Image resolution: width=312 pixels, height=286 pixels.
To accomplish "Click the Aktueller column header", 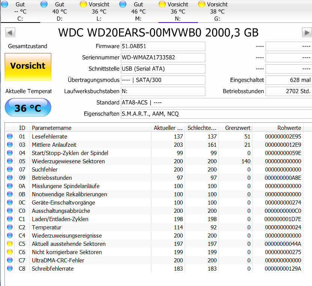I will coord(168,128).
